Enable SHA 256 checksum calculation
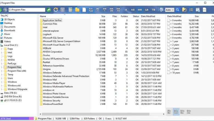Image resolution: width=214 pixels, height=121 pixels. (x=111, y=10)
